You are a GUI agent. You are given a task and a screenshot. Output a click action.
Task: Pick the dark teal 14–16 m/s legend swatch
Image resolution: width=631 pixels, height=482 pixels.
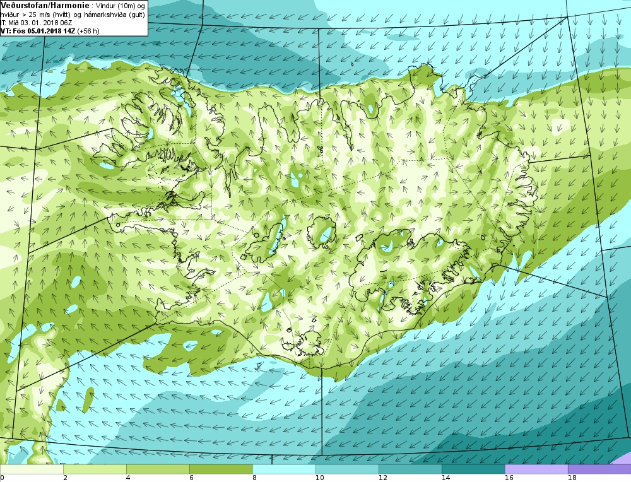[x=473, y=469]
